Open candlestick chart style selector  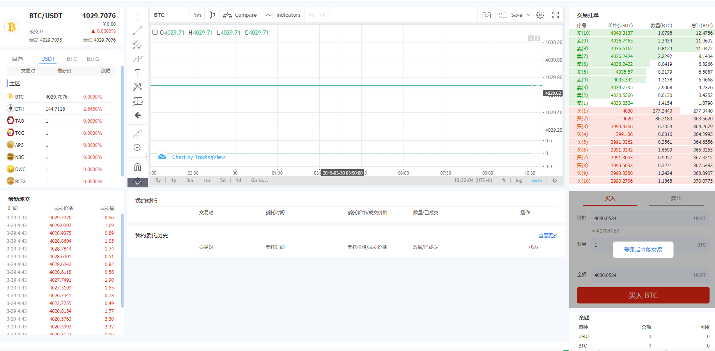[x=212, y=15]
